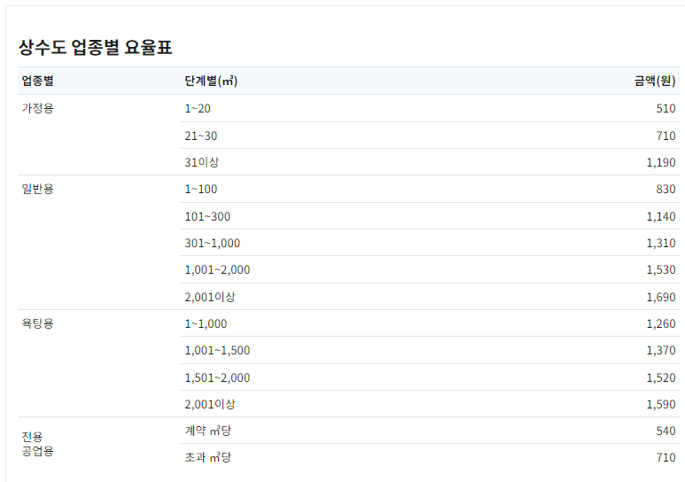Click the amount '1,590'
685x482 pixels.
click(661, 404)
